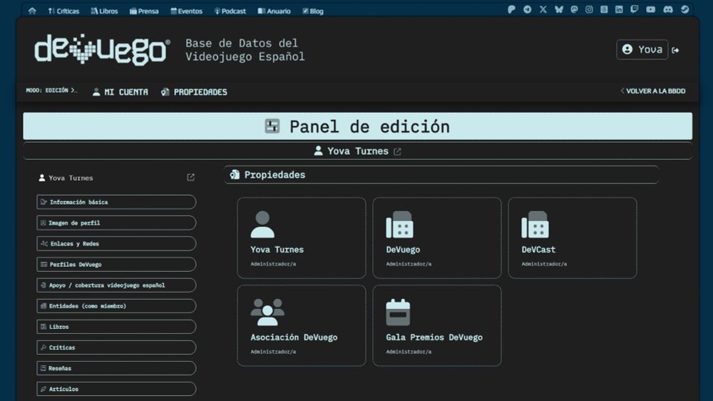
Task: Open the Libros sidebar section
Action: tap(116, 327)
